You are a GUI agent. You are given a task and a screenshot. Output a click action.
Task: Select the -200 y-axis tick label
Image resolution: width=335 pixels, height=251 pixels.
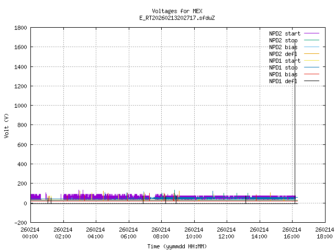[x=21, y=223]
